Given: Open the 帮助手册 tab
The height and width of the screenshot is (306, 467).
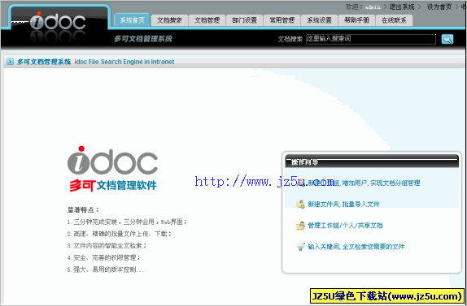Looking at the screenshot, I should click(x=357, y=20).
